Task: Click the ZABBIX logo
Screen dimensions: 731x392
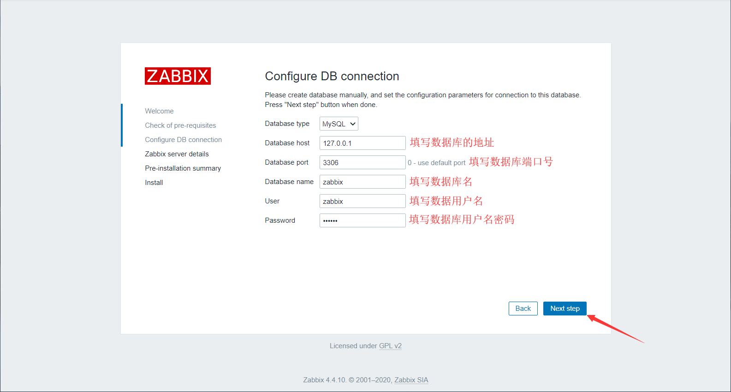Action: (178, 76)
